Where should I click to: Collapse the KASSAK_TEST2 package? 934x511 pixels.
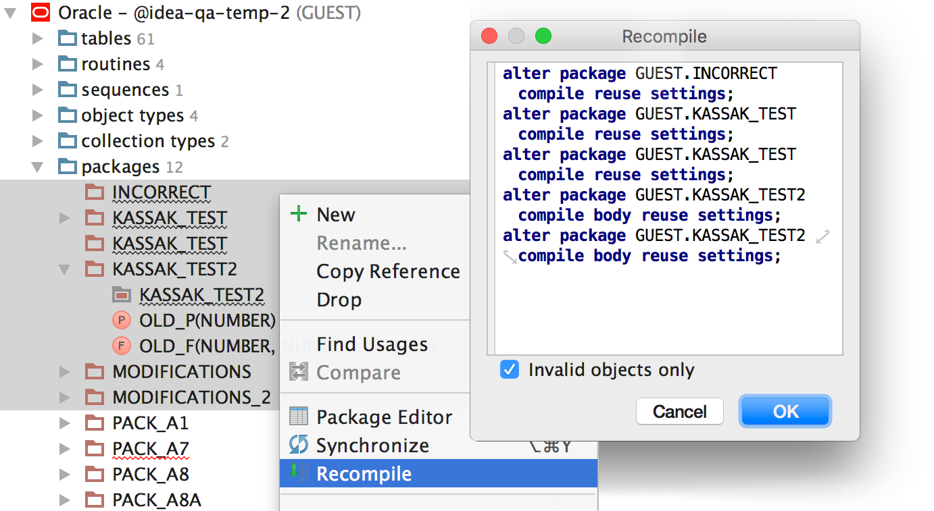click(x=65, y=270)
